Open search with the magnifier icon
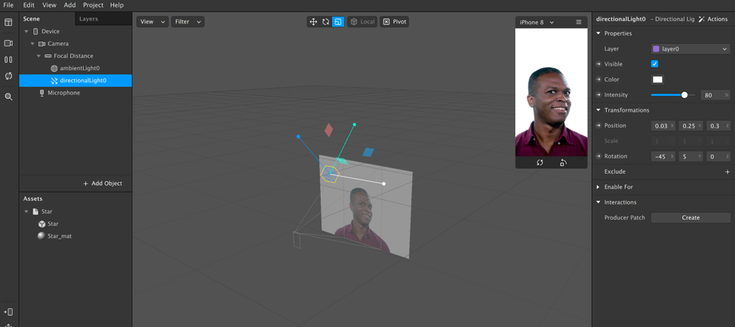 point(8,97)
